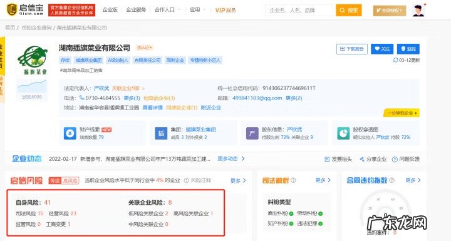This screenshot has height=241, width=451.
Task: Click the search magnifier button
Action: point(349,11)
